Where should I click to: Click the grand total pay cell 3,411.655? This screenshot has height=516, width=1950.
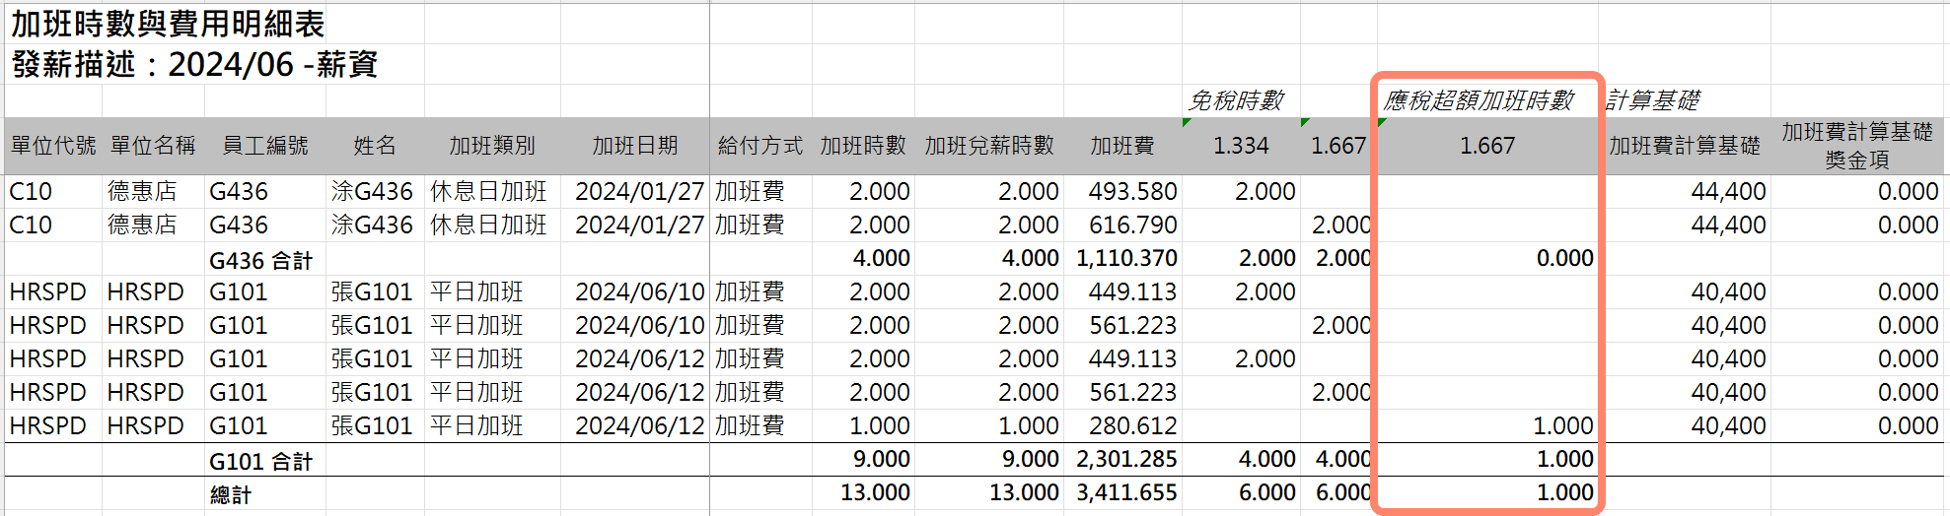pos(1125,493)
